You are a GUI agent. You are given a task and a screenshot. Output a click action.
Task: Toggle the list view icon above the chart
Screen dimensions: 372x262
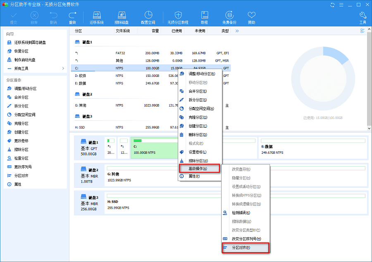pyautogui.click(x=362, y=31)
